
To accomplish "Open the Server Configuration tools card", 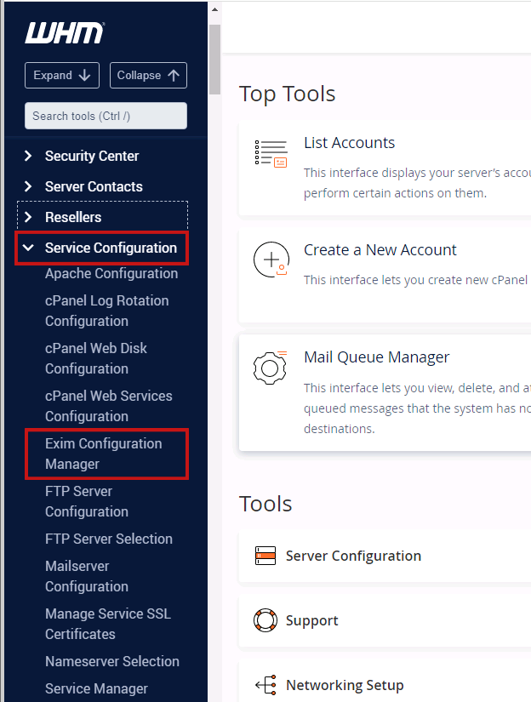I will [385, 556].
